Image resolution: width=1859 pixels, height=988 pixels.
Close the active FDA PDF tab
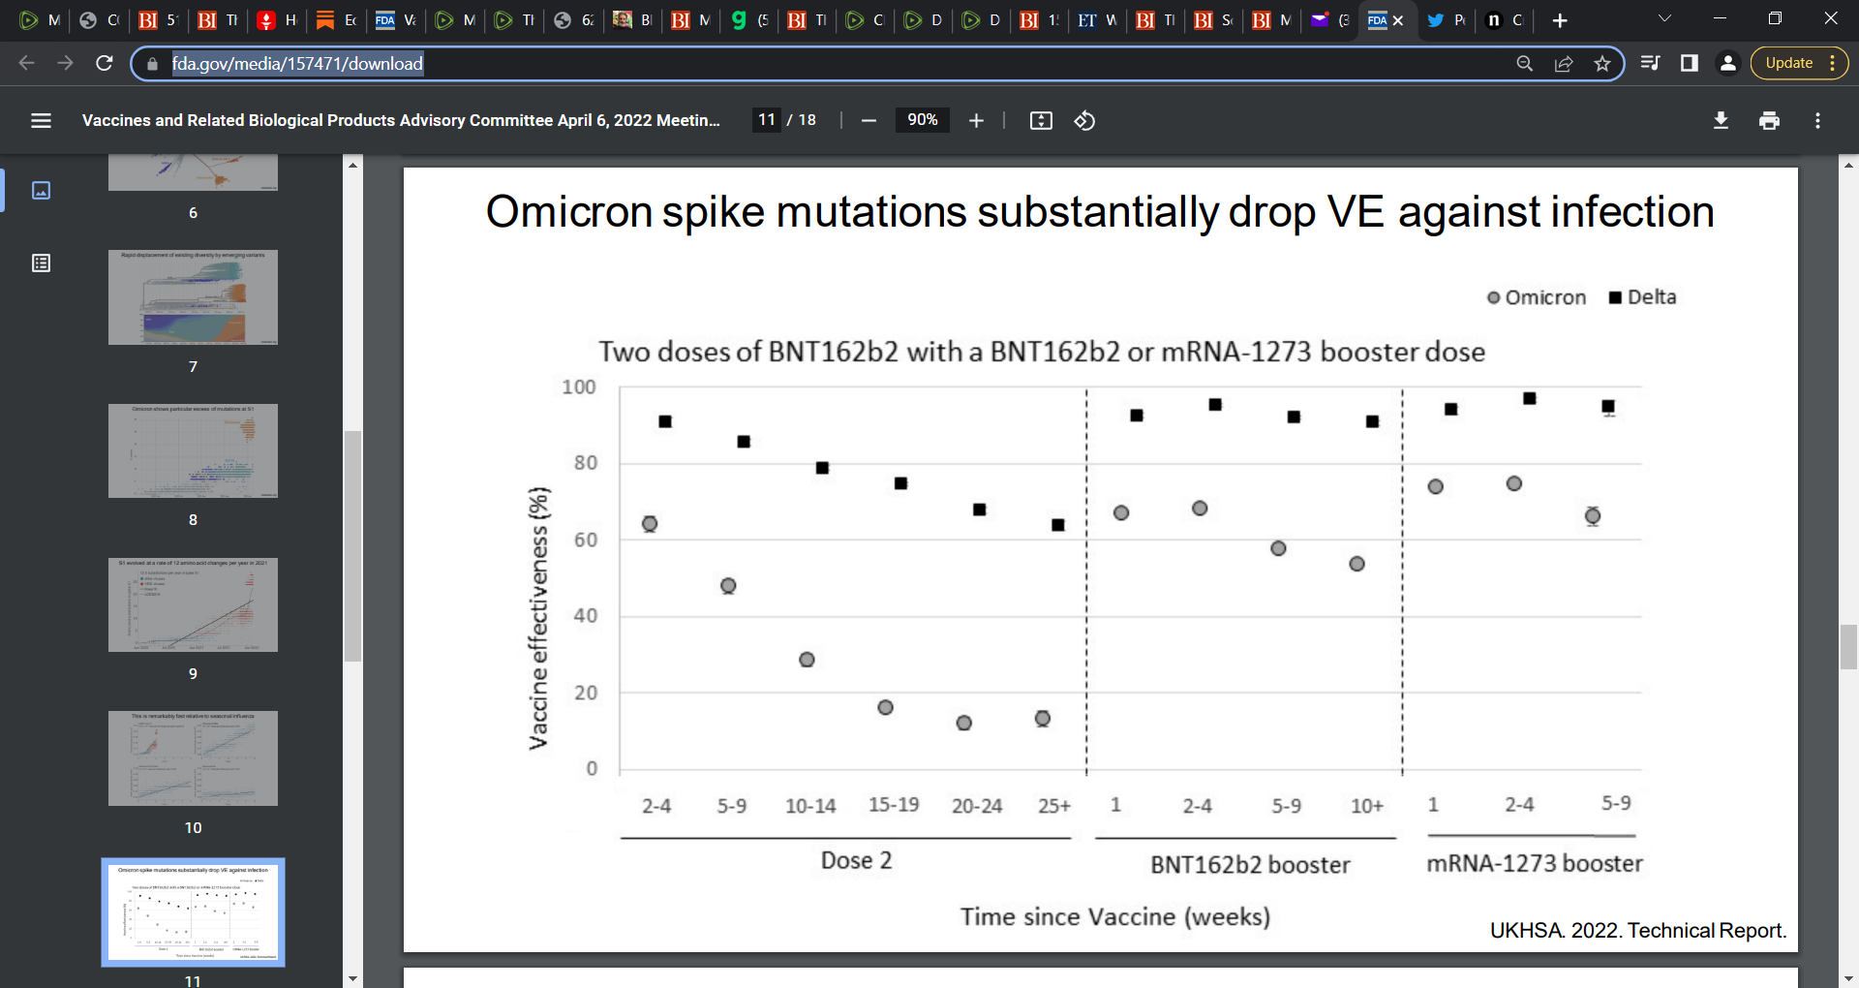point(1397,20)
